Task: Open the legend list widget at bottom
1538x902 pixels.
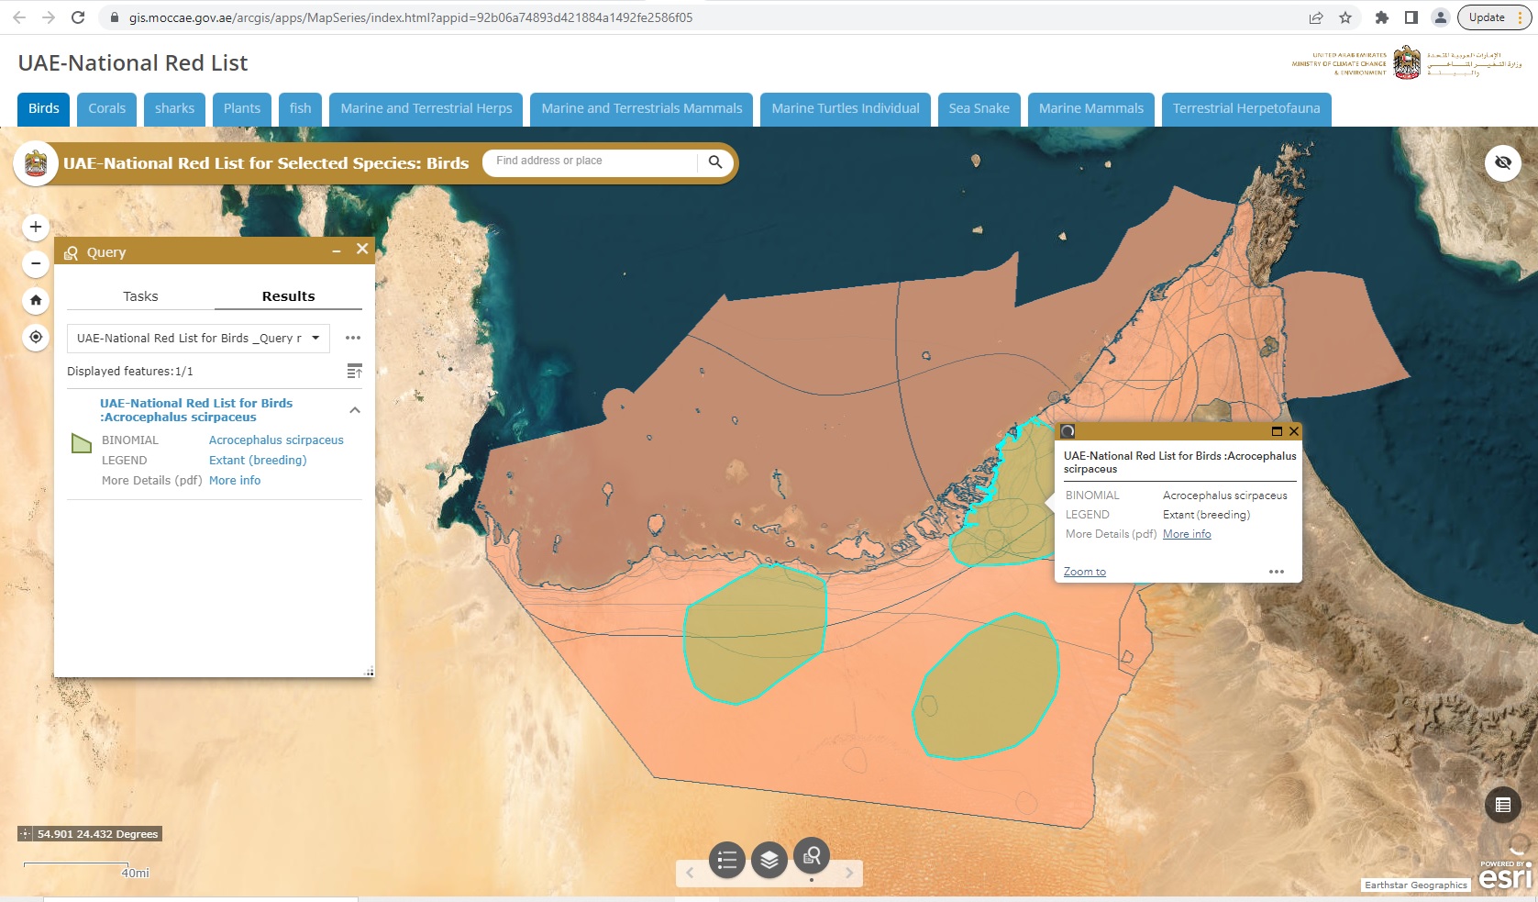Action: (x=727, y=860)
